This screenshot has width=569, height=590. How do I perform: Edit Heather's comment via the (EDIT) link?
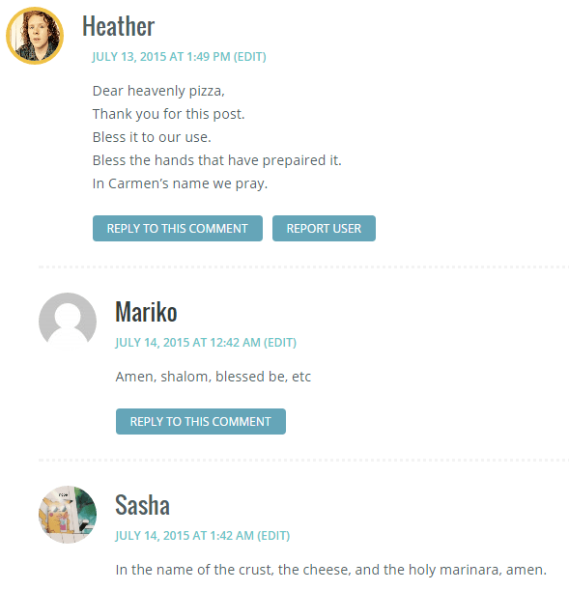[x=250, y=57]
